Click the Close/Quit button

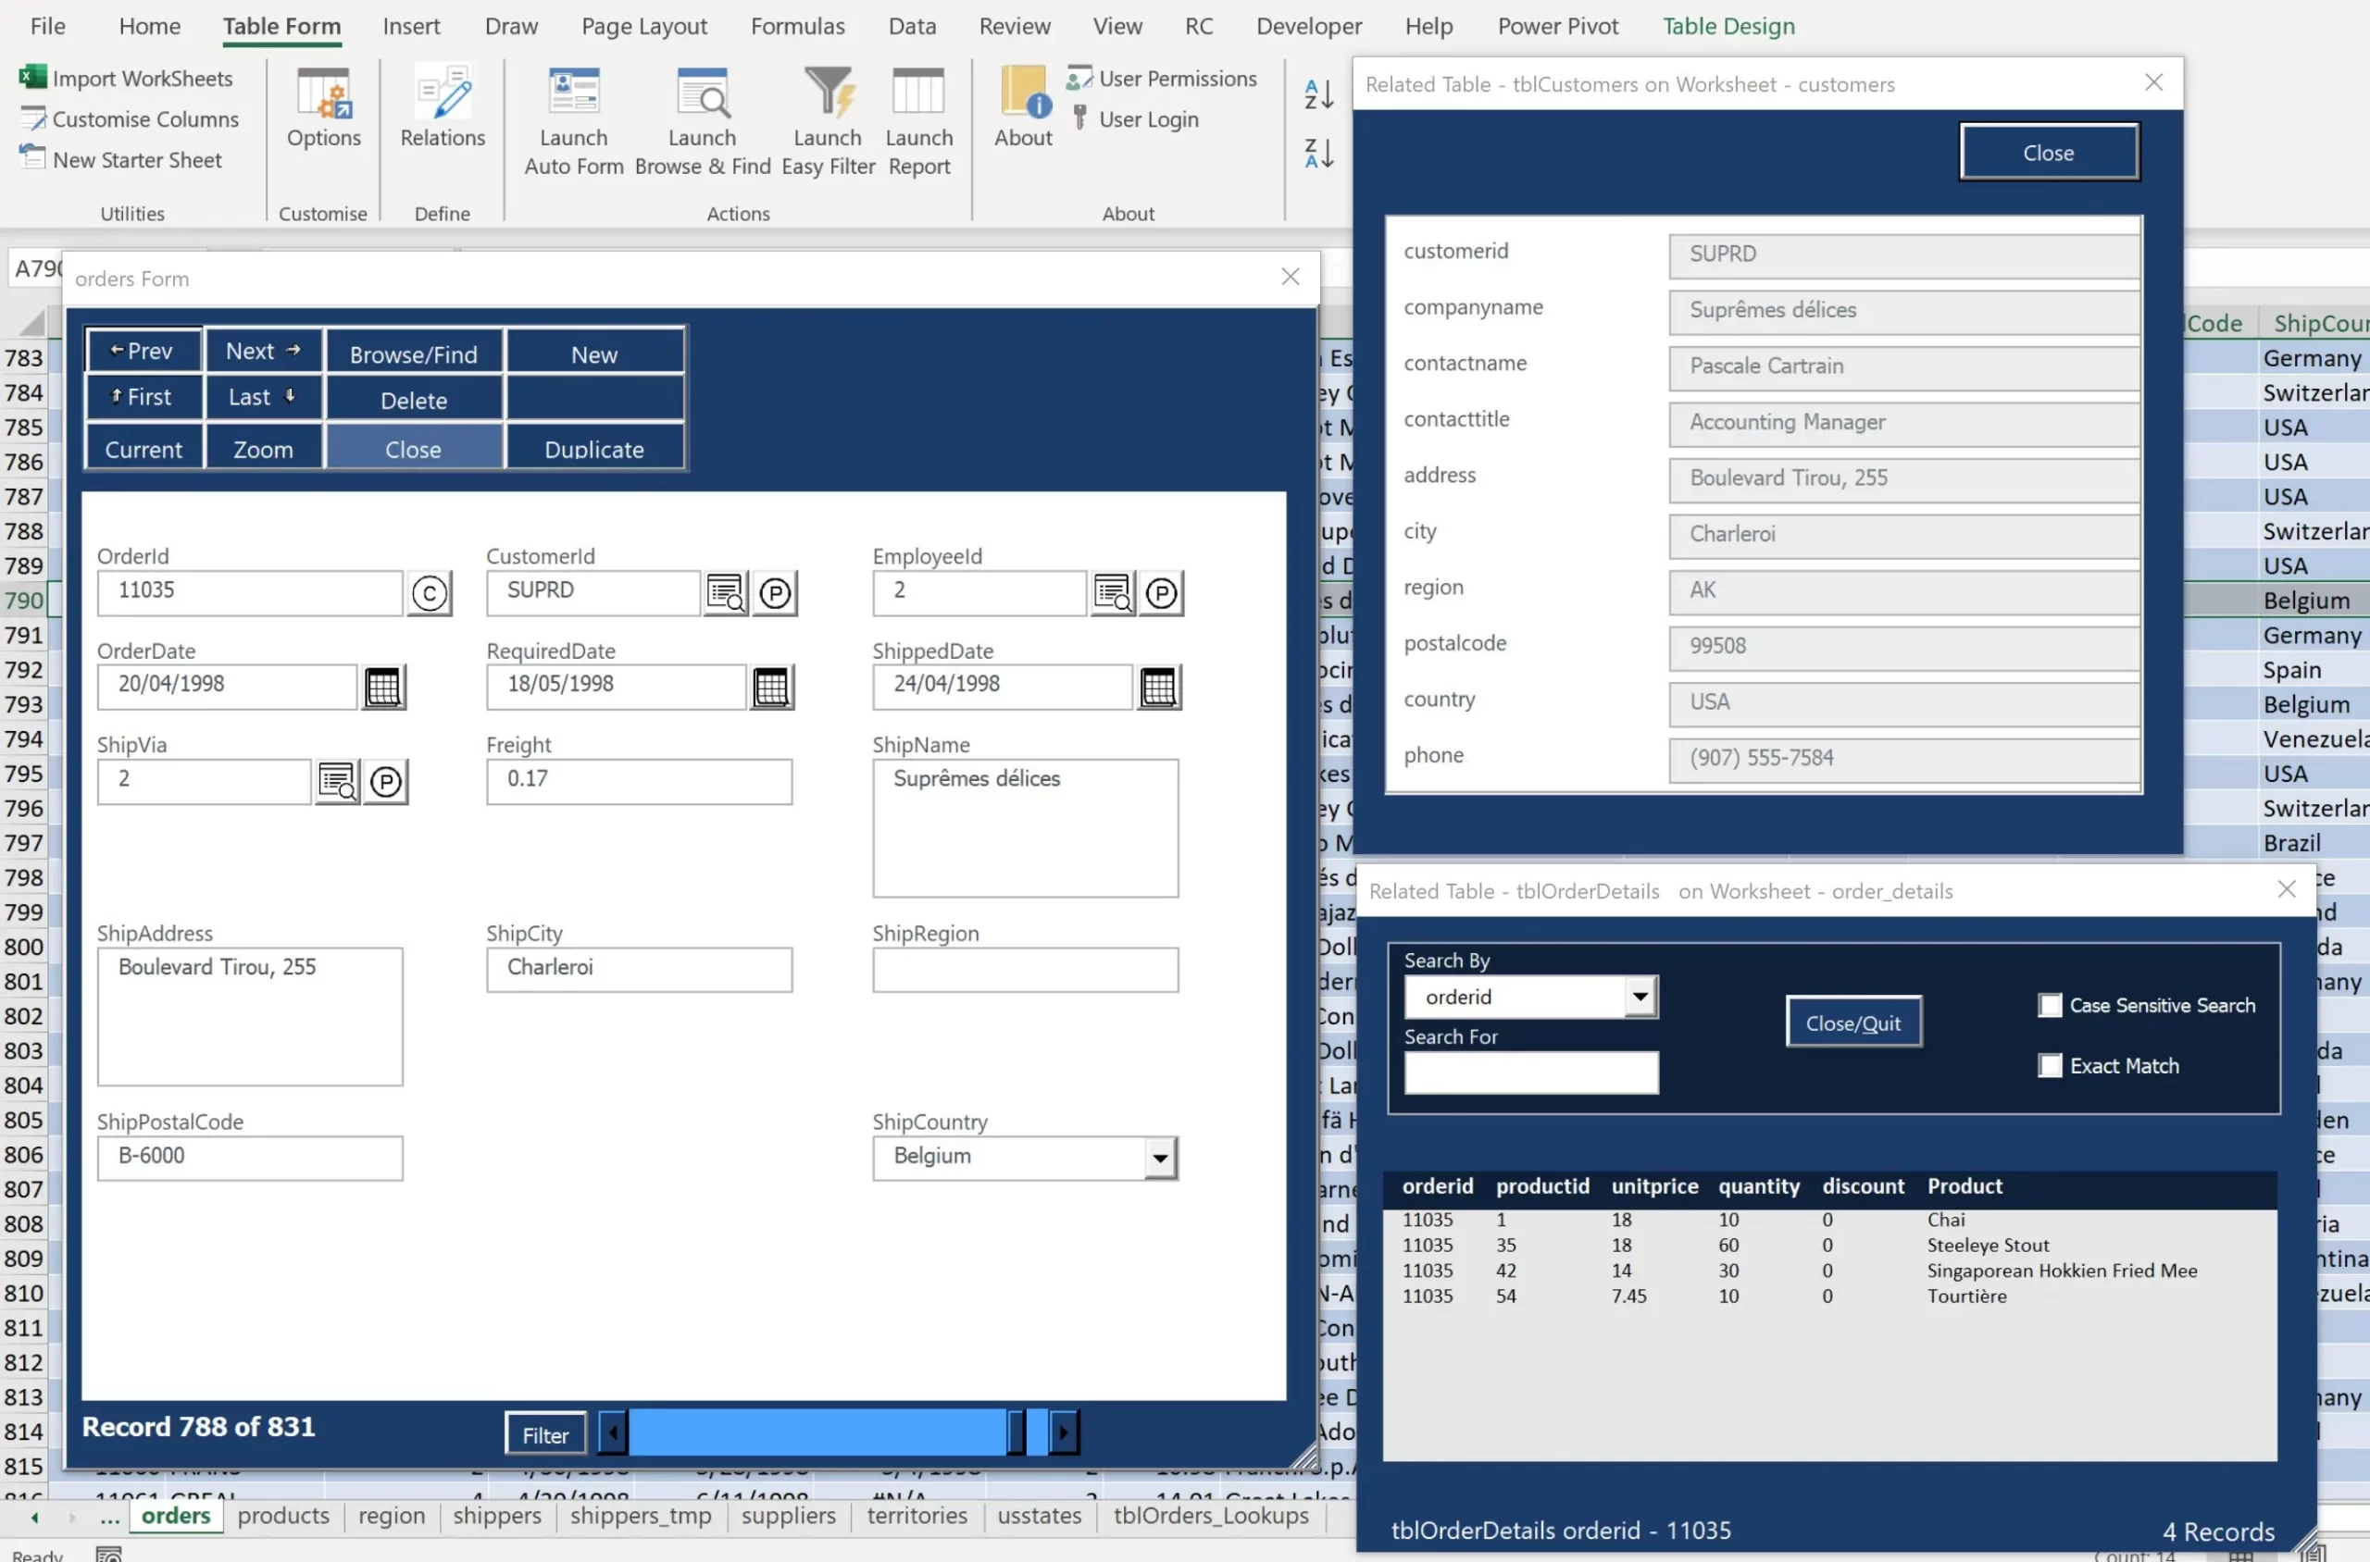point(1852,1023)
